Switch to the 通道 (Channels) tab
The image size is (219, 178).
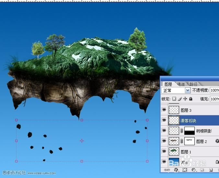click(181, 84)
